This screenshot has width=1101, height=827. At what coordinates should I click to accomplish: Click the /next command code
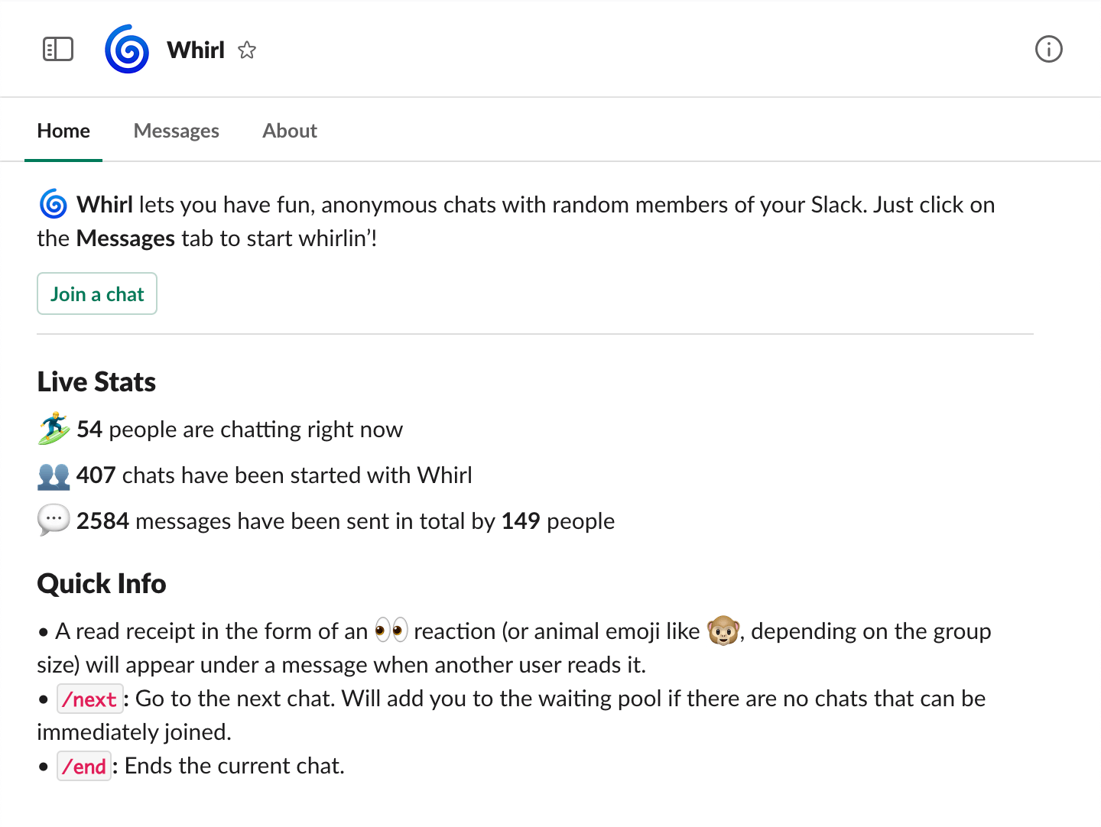[x=90, y=699]
